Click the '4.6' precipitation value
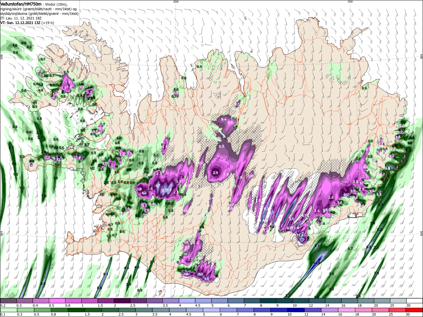This screenshot has height=317, width=423. 126,268
